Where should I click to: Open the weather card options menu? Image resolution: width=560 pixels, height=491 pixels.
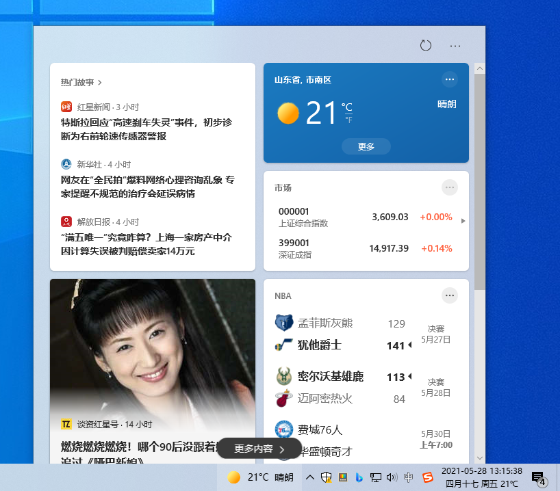(450, 79)
